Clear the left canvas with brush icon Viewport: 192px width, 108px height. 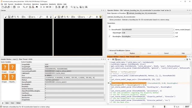[x=6, y=17]
